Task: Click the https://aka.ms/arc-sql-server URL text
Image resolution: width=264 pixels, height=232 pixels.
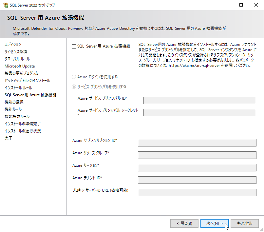Action: click(194, 66)
